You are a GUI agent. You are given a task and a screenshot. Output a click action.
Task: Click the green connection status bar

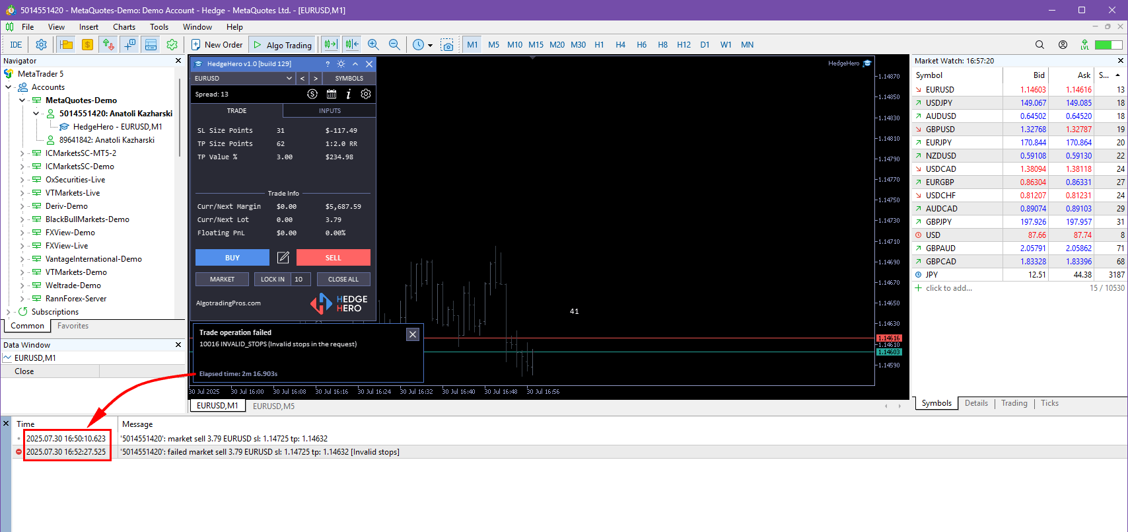pyautogui.click(x=1108, y=45)
